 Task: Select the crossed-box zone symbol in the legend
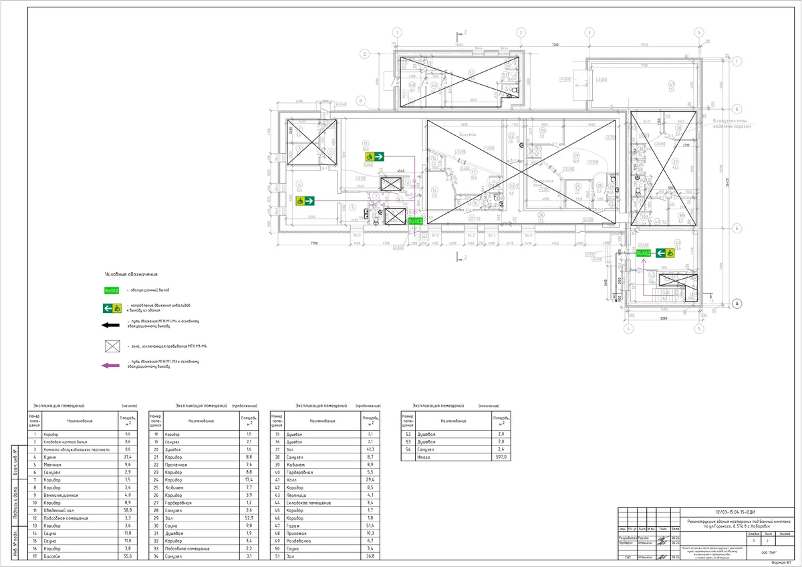click(111, 346)
